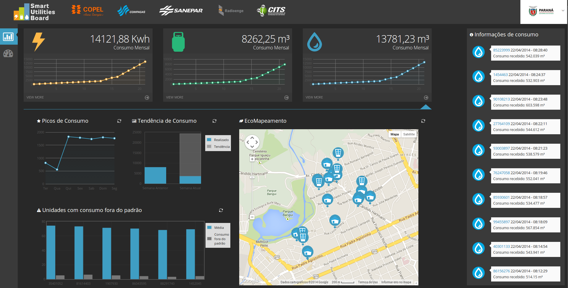This screenshot has width=568, height=288.
Task: Click the blue bar for unit 1452045
Action: tap(191, 254)
